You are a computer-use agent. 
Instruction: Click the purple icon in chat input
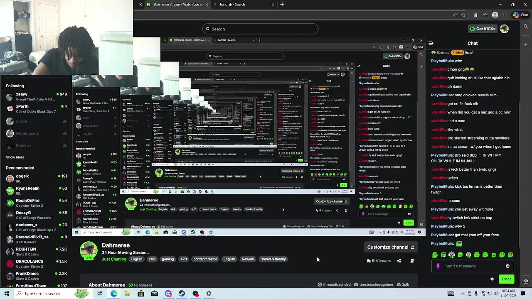point(438,266)
